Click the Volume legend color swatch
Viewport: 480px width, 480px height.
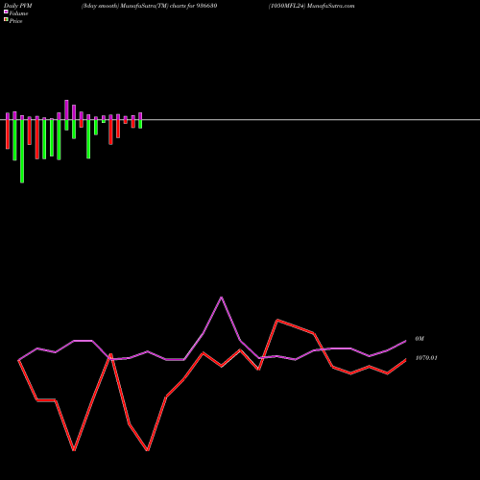pyautogui.click(x=6, y=12)
